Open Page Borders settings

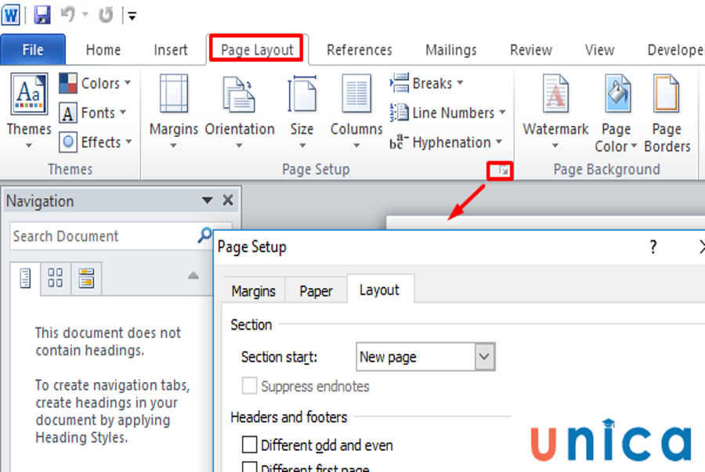point(667,113)
